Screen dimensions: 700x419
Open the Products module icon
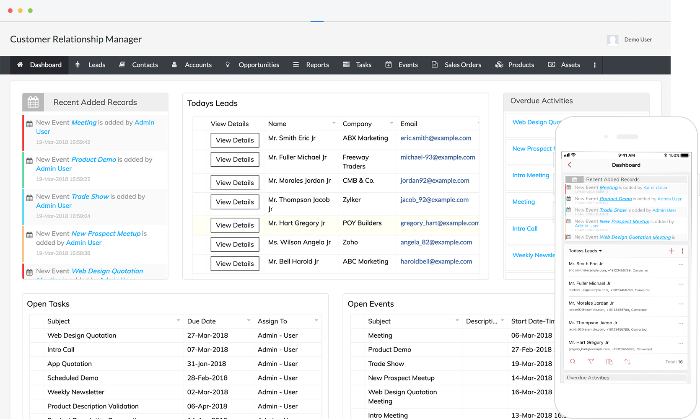(x=499, y=65)
